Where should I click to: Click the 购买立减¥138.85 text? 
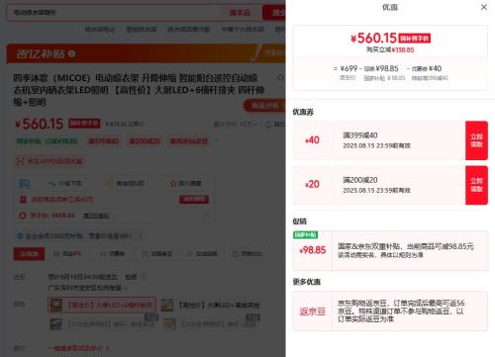click(390, 50)
